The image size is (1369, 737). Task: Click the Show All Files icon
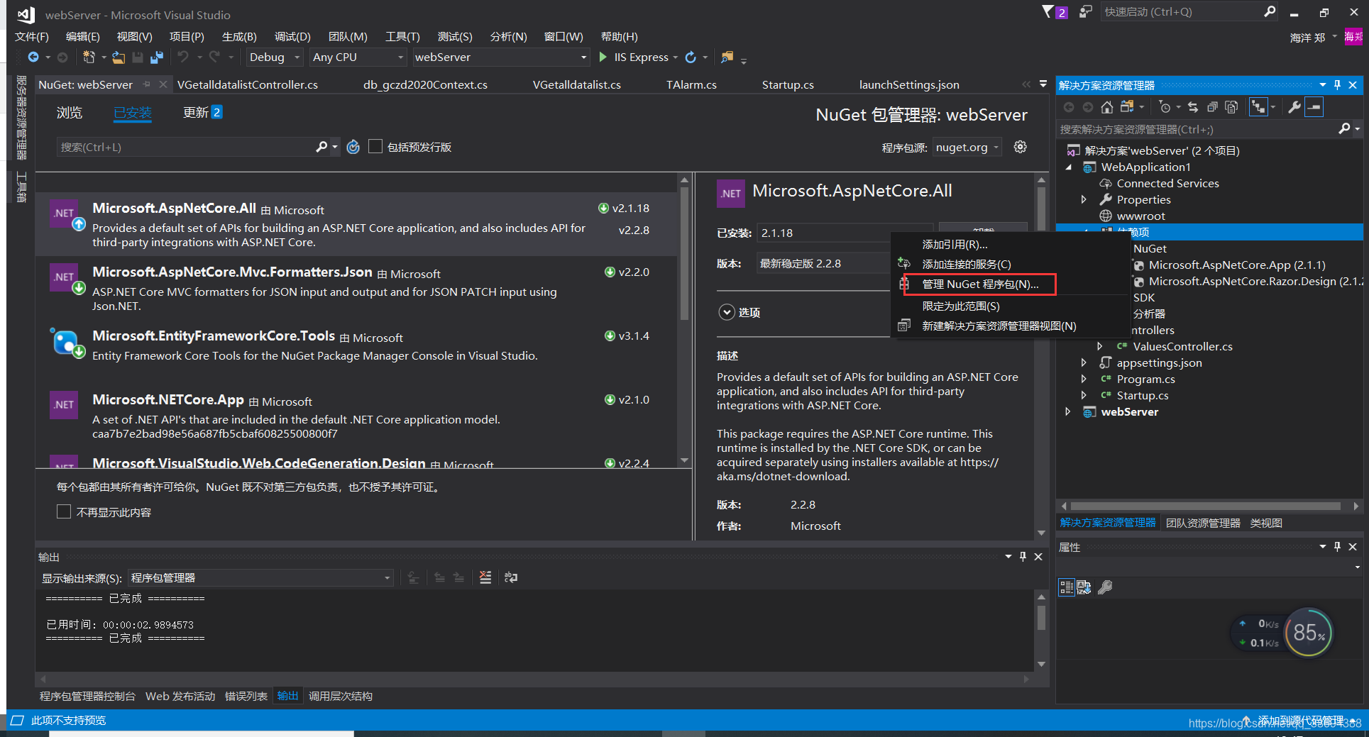point(1231,107)
